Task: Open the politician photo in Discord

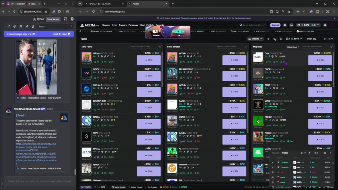Action: (x=26, y=67)
